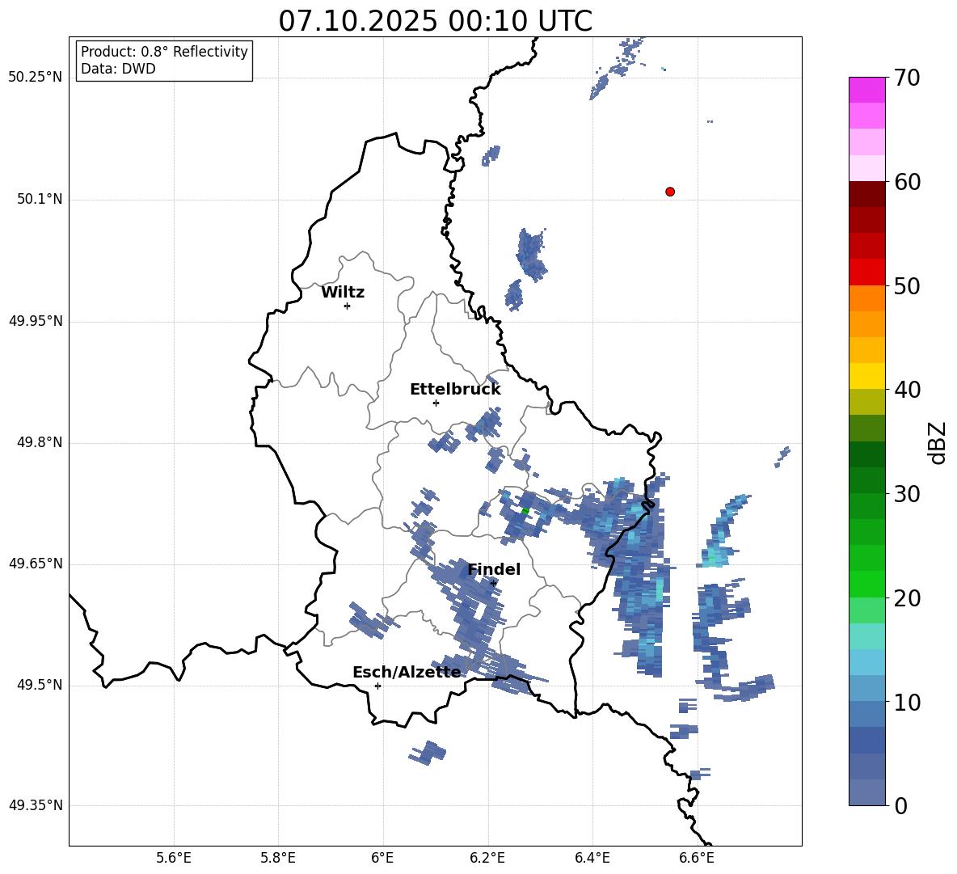The image size is (957, 874).
Task: Click the 49.65°N latitude label
Action: point(36,564)
